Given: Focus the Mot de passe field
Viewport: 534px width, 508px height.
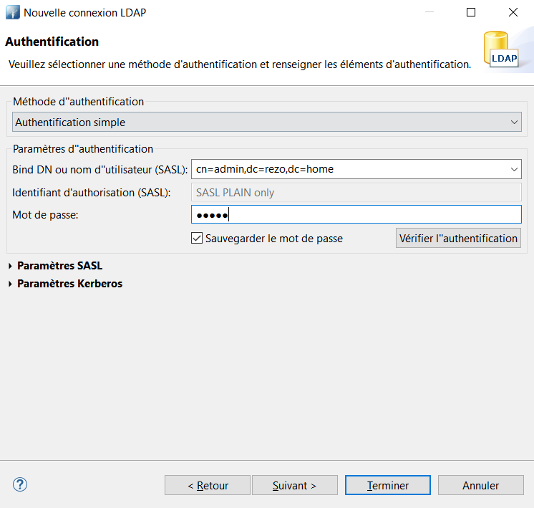Looking at the screenshot, I should 356,214.
